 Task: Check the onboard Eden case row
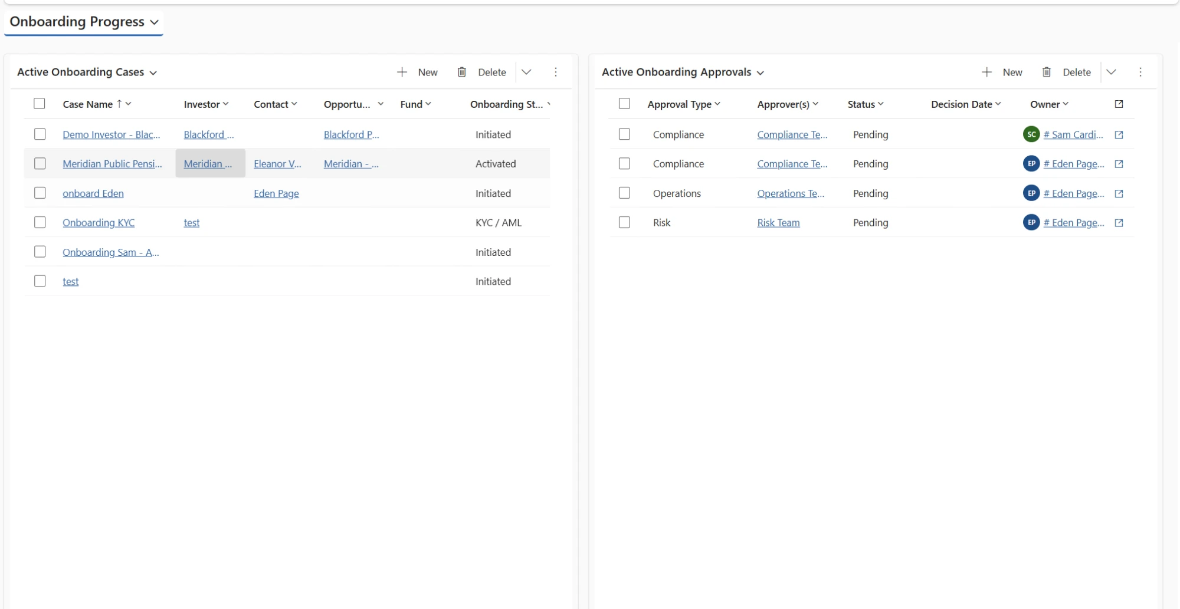[40, 193]
